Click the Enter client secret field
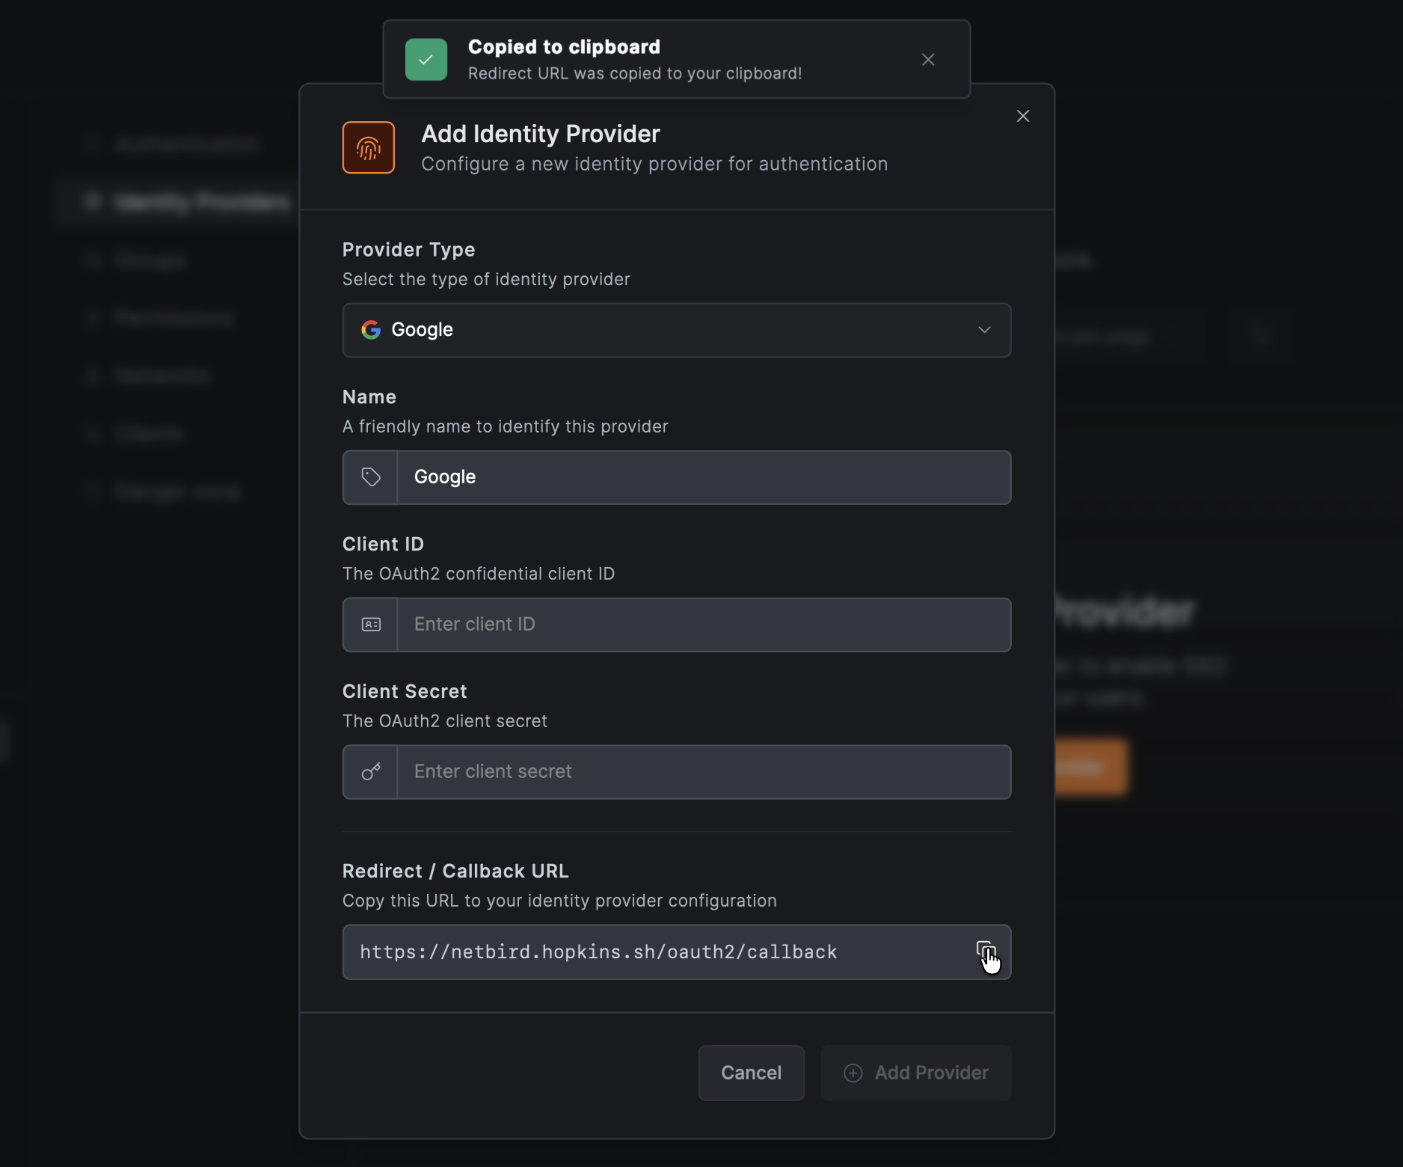 point(703,772)
